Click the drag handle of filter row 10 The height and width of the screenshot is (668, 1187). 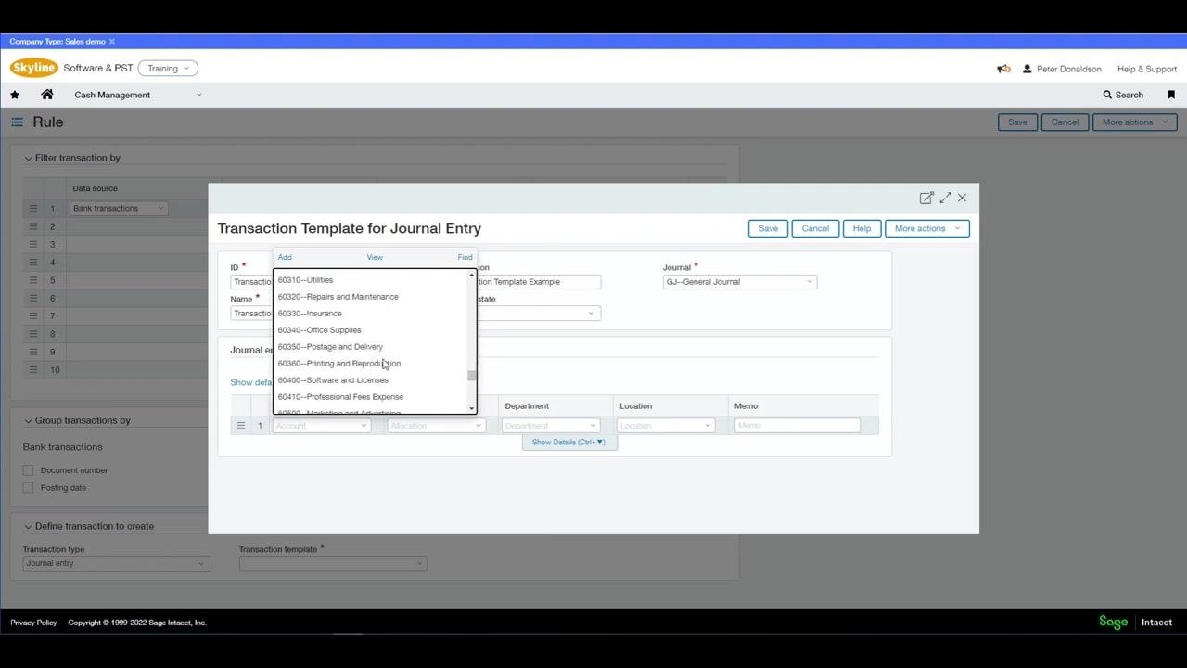click(33, 370)
